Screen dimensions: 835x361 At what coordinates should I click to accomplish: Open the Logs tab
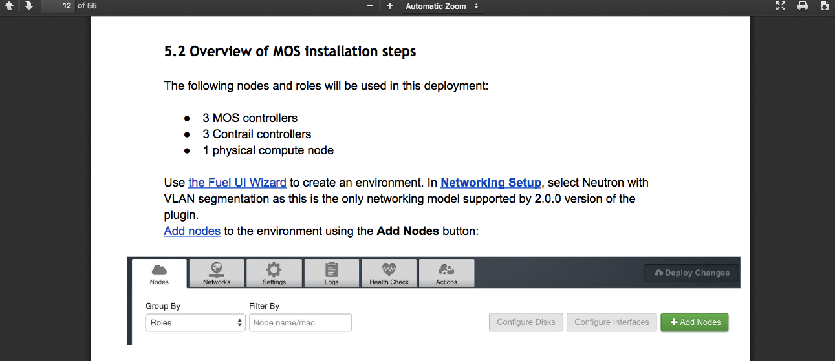[332, 273]
